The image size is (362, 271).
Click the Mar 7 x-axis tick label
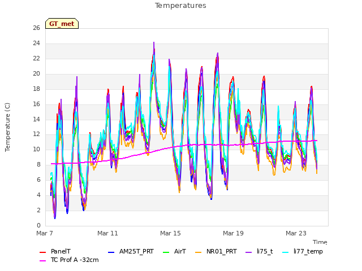45,233
